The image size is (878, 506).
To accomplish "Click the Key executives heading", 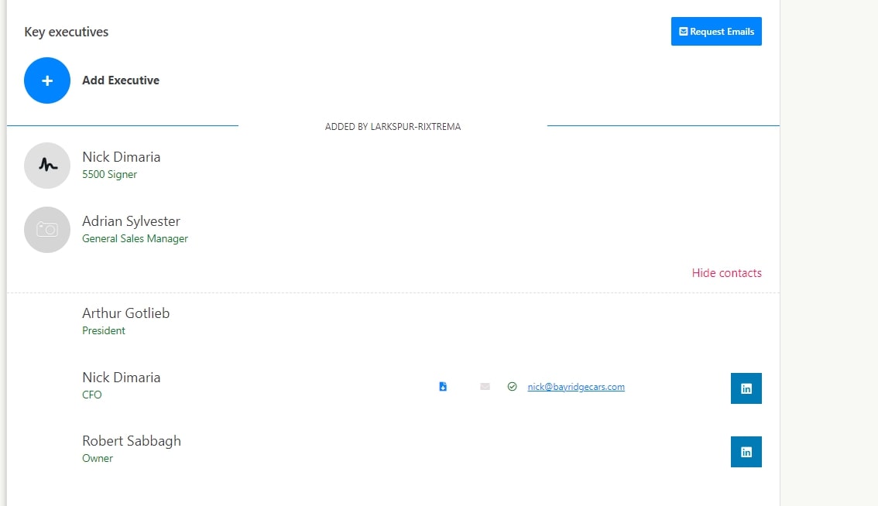I will tap(67, 32).
